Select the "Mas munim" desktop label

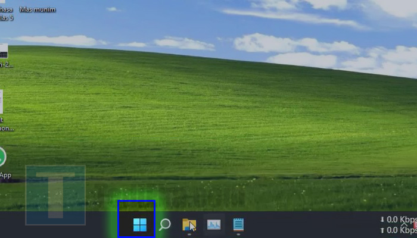coord(38,10)
